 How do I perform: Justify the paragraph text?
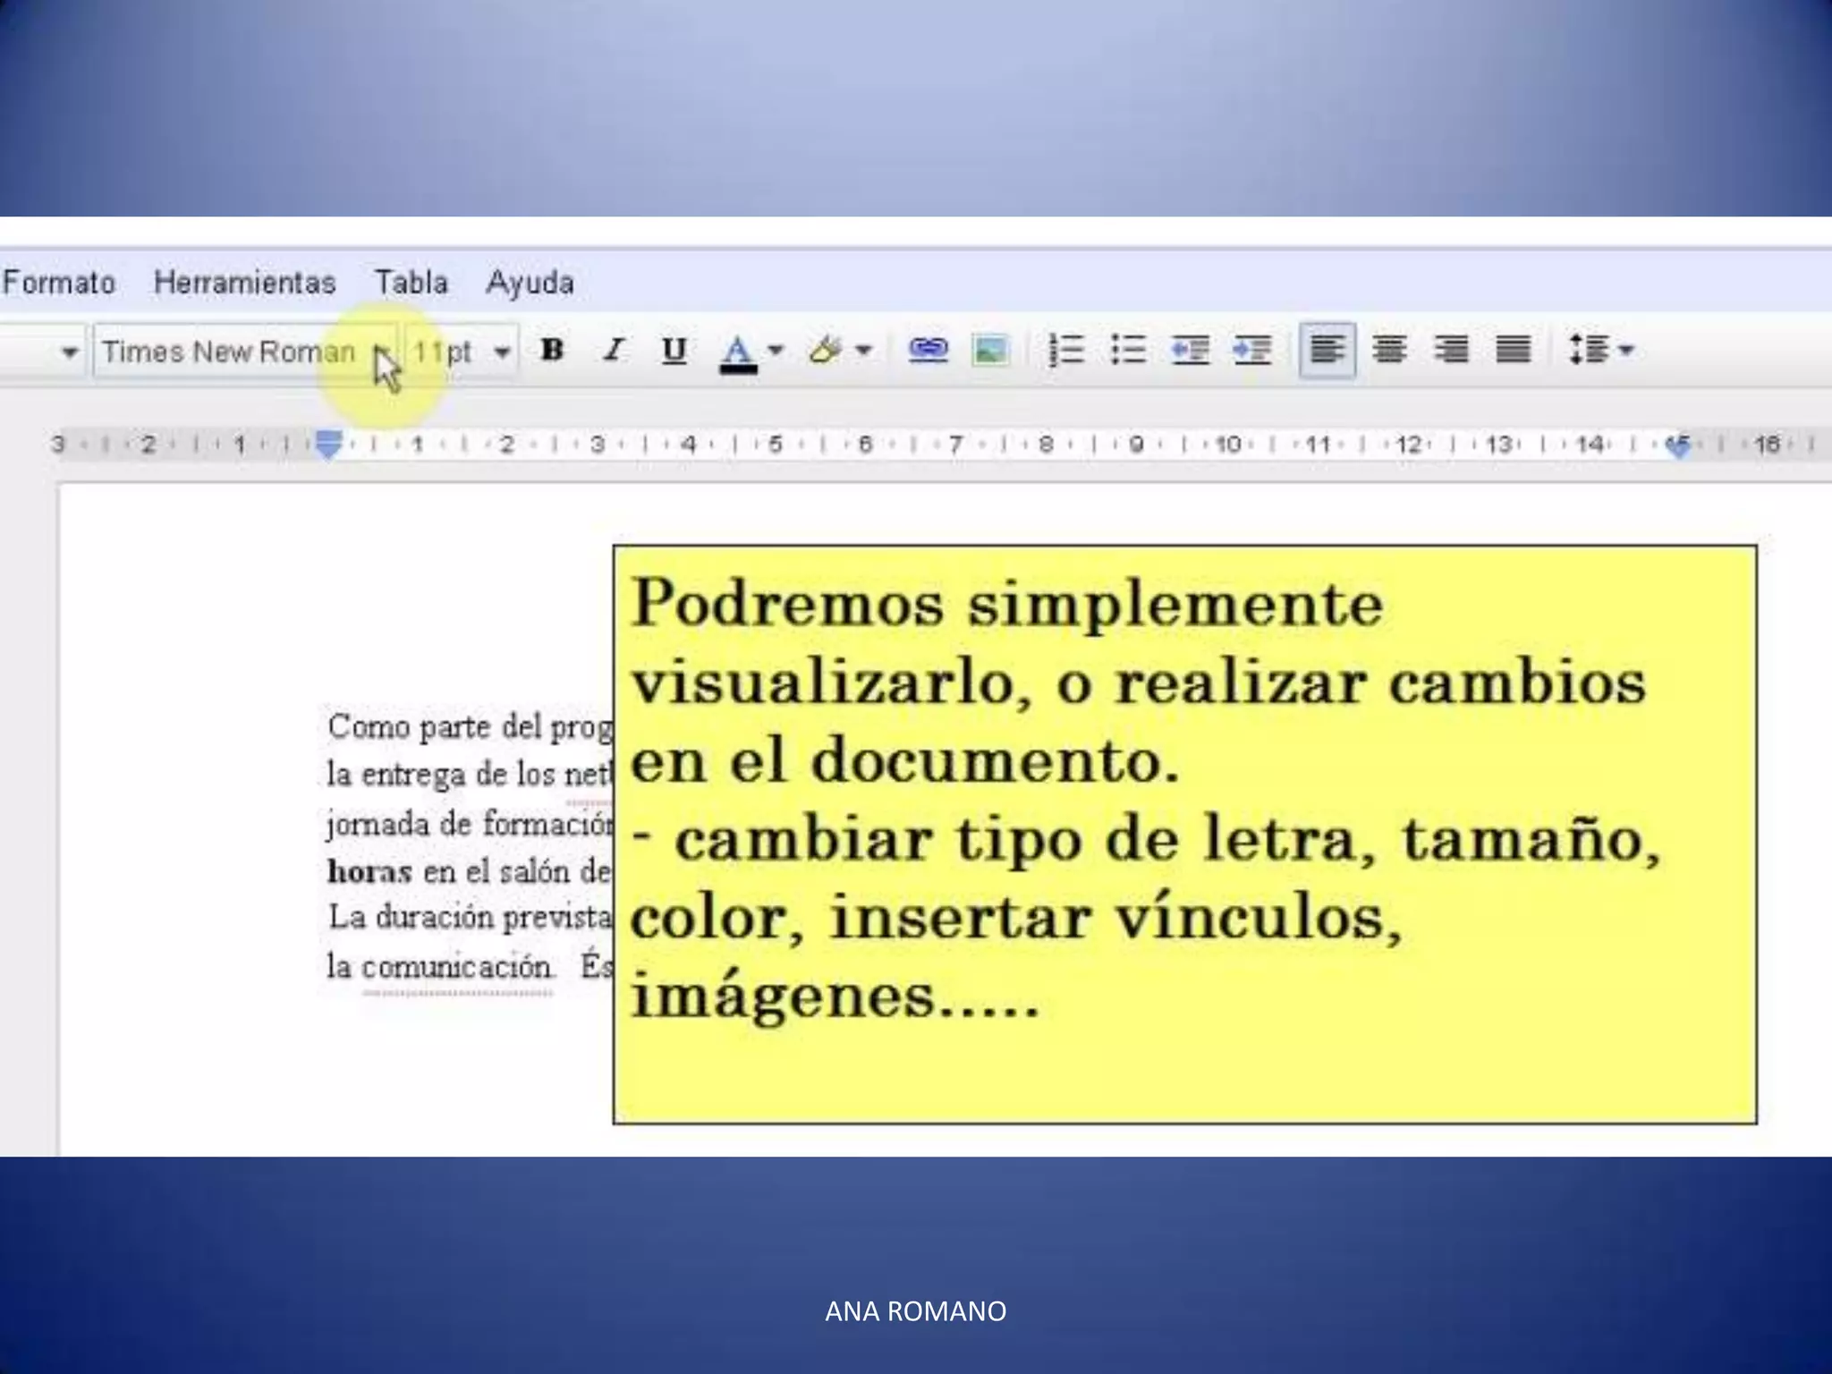tap(1513, 350)
